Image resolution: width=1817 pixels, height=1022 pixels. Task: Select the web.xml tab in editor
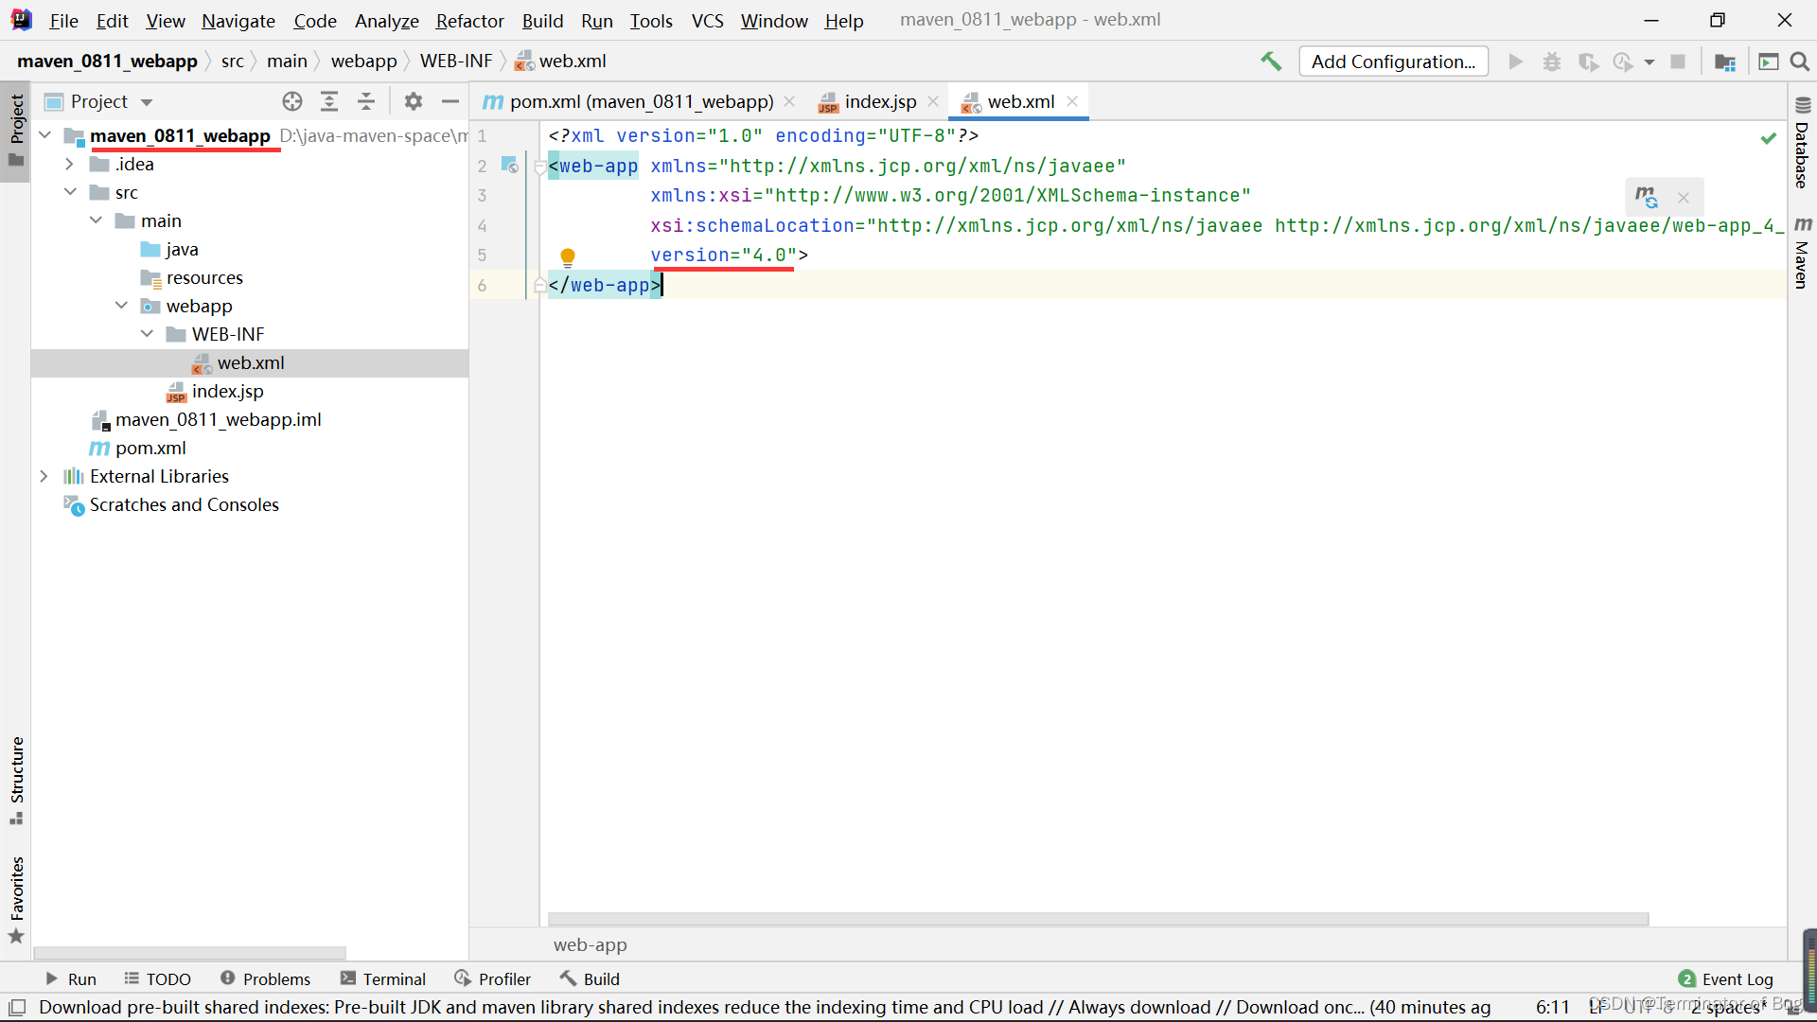coord(1021,101)
